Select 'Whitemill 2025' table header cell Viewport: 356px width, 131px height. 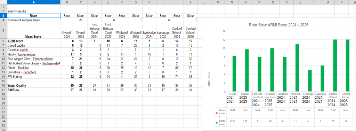(136, 30)
